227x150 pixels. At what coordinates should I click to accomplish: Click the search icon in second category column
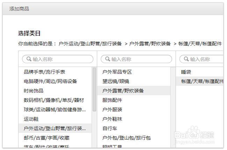pos(108,59)
